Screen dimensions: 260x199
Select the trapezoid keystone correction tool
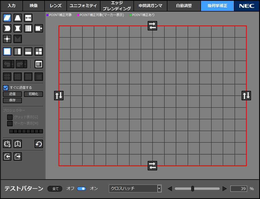pos(18,18)
